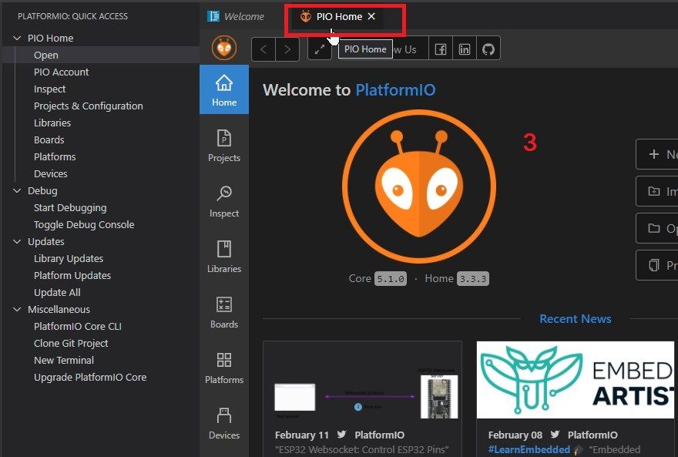This screenshot has width=678, height=457.
Task: Select Boards in quick access tree
Action: click(x=49, y=139)
